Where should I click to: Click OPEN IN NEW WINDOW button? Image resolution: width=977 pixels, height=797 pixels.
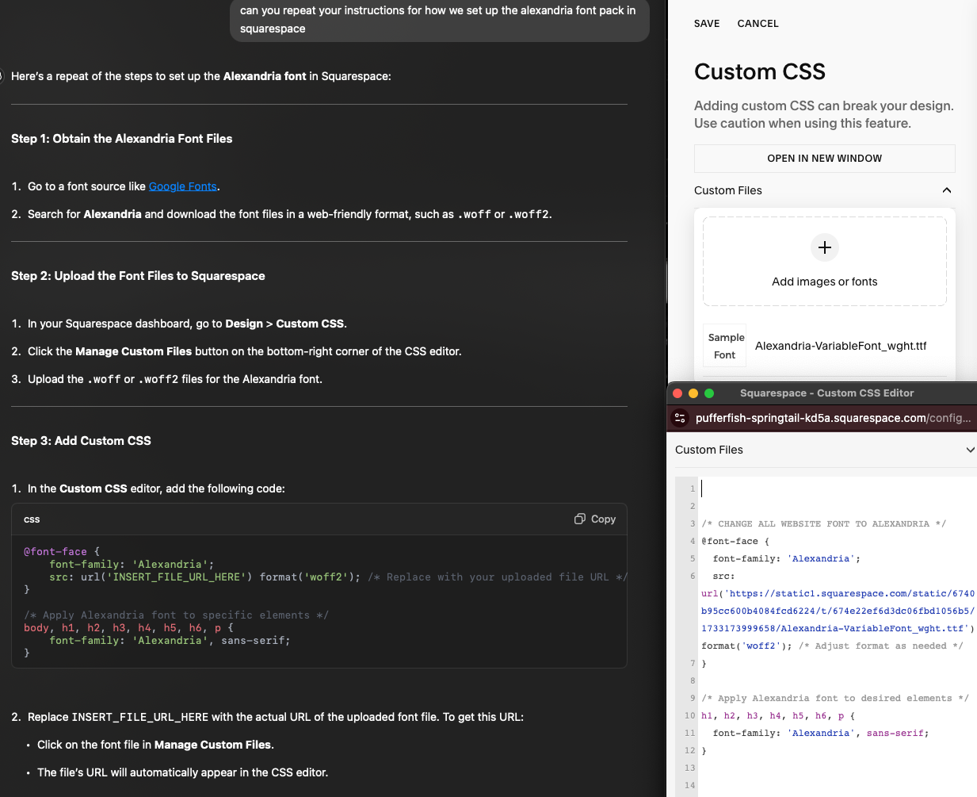coord(824,159)
